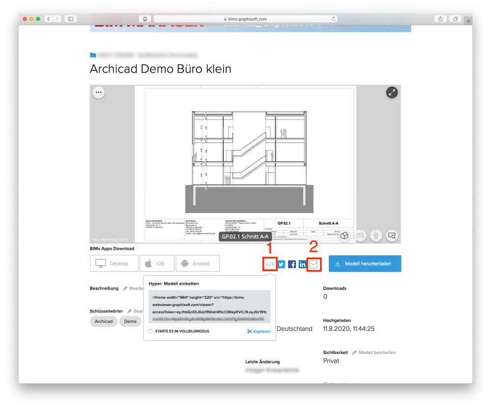Edit keywords with pencil icon
This screenshot has height=408, width=491.
click(x=130, y=311)
